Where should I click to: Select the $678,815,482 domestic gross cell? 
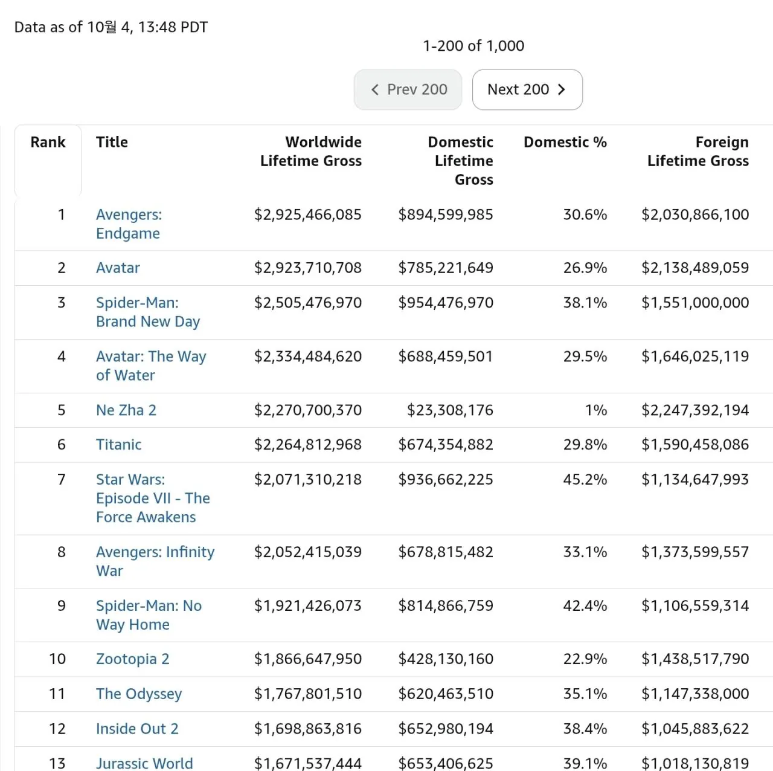(x=446, y=552)
